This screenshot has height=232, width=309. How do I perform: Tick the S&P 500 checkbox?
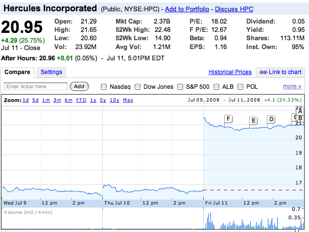point(180,87)
